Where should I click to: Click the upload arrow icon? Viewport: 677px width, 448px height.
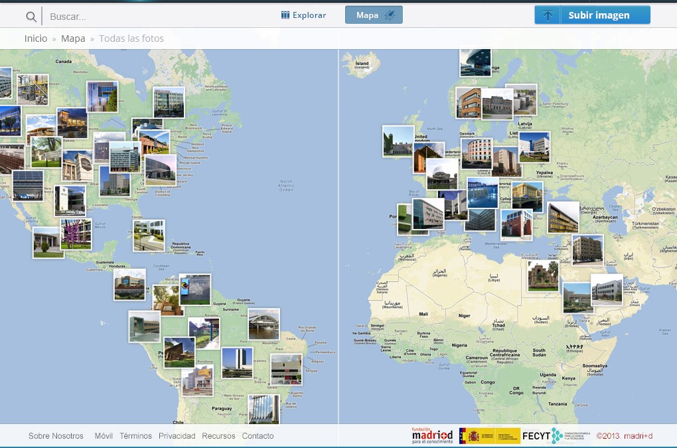click(x=548, y=15)
